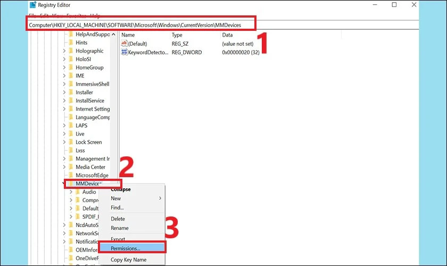
Task: Click the Live folder icon
Action: (71, 134)
